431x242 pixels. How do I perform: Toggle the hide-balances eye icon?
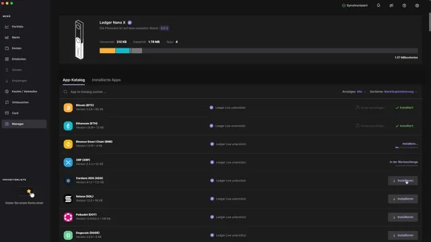[391, 5]
